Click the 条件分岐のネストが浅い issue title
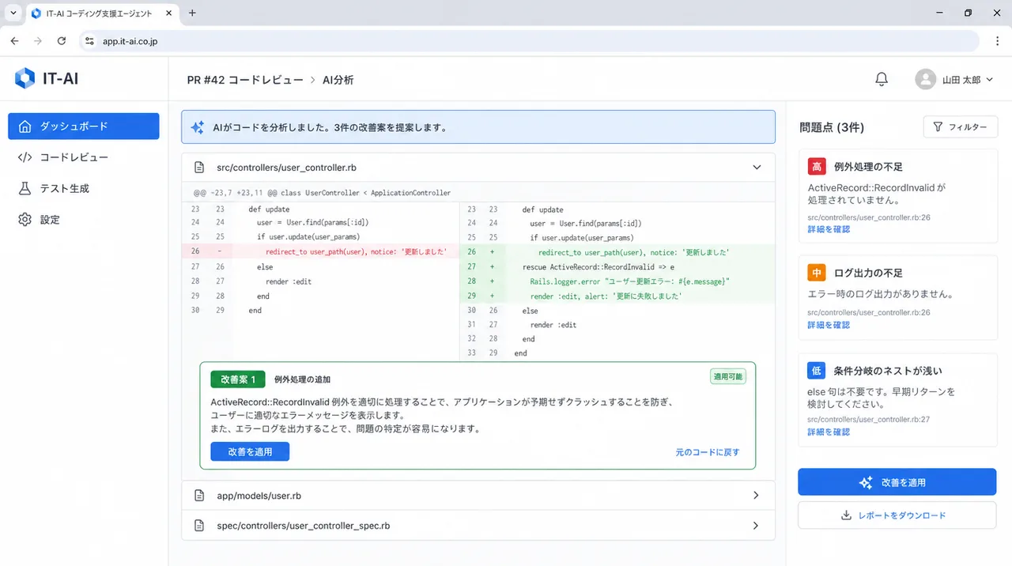The image size is (1012, 566). [888, 371]
